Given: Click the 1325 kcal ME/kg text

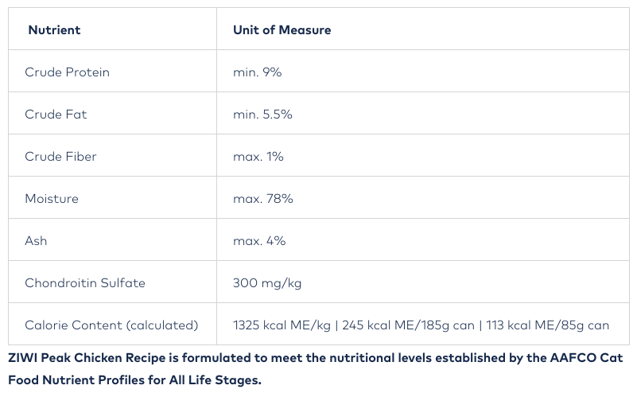Looking at the screenshot, I should pyautogui.click(x=282, y=325).
